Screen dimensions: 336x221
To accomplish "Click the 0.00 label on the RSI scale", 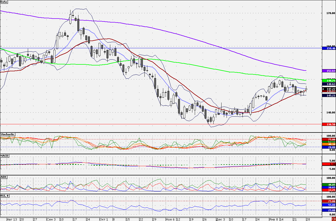I will click(332, 214).
